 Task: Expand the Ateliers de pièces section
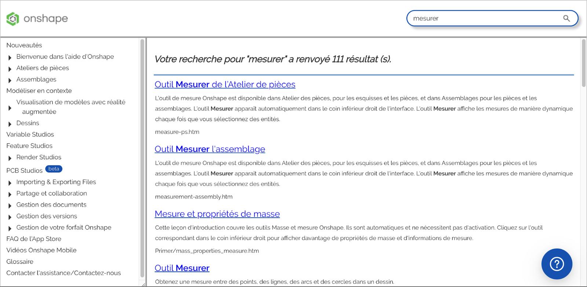[x=10, y=69]
